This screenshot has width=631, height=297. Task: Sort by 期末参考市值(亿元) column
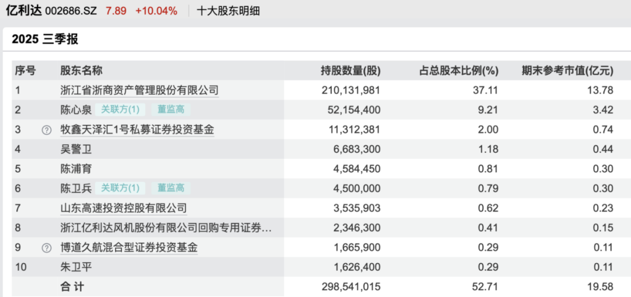coord(567,71)
